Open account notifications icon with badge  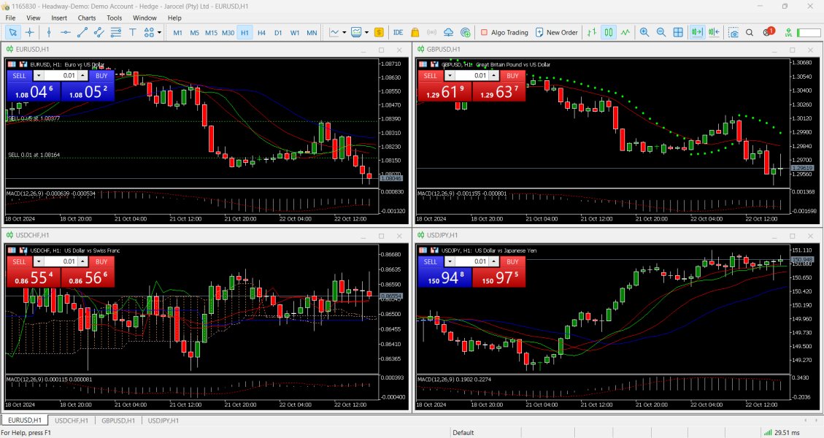point(769,32)
